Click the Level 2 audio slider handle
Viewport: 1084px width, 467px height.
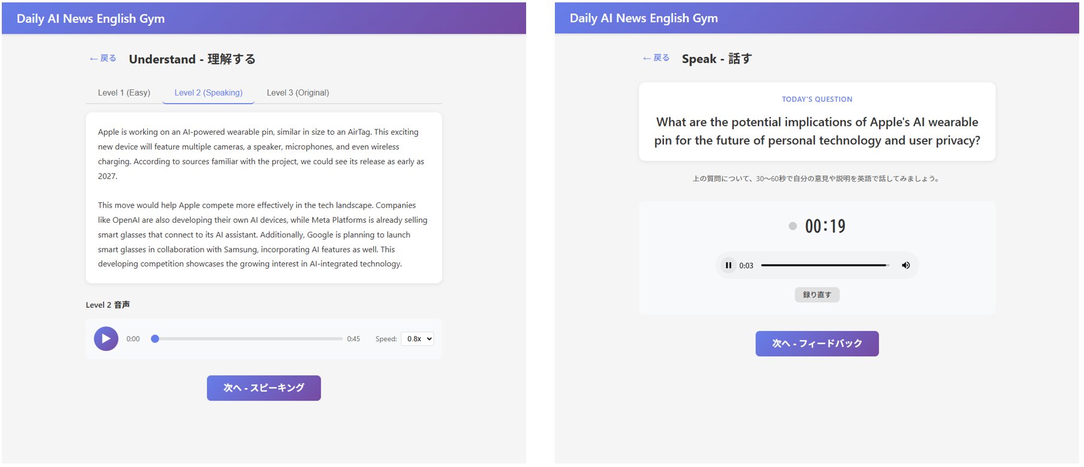pos(155,339)
